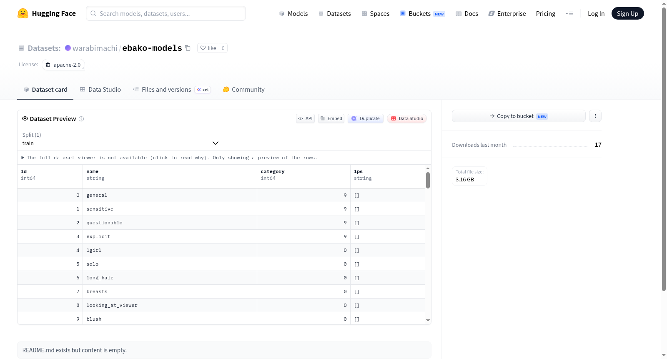Screen dimensions: 667x359
Task: Open the ebako-models dataset link
Action: [152, 48]
